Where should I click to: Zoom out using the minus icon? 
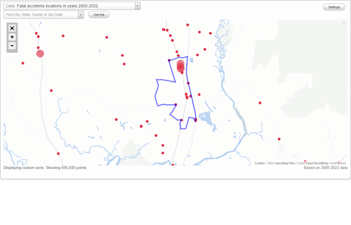click(x=12, y=46)
